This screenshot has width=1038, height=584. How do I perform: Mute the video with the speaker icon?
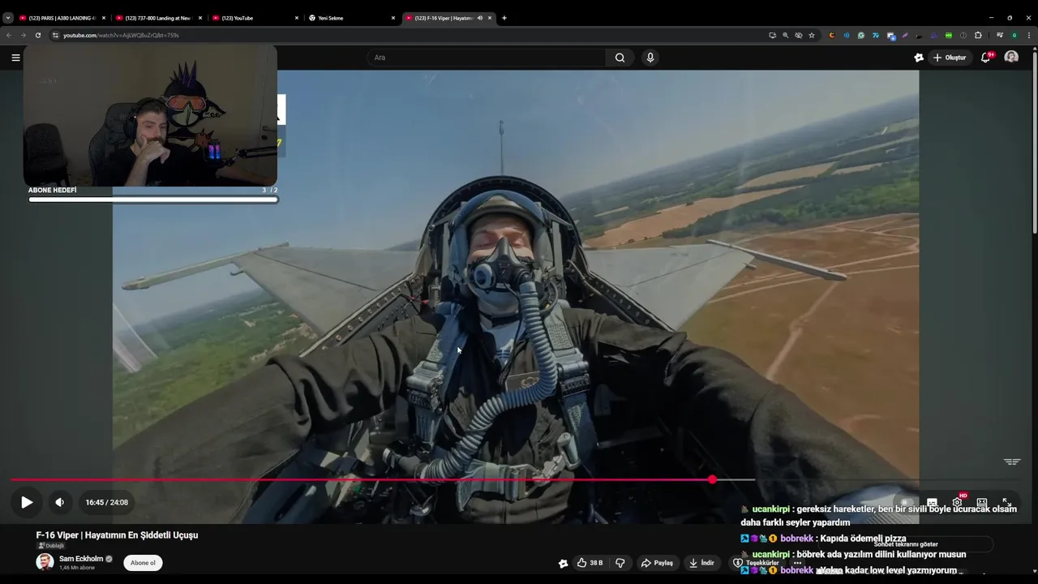(59, 502)
